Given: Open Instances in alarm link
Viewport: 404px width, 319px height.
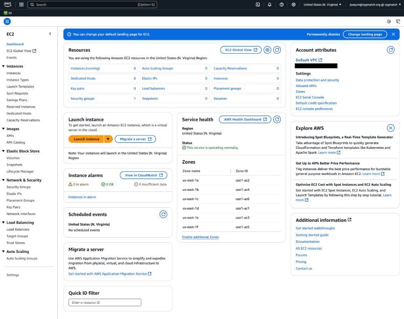Looking at the screenshot, I should coord(82,197).
